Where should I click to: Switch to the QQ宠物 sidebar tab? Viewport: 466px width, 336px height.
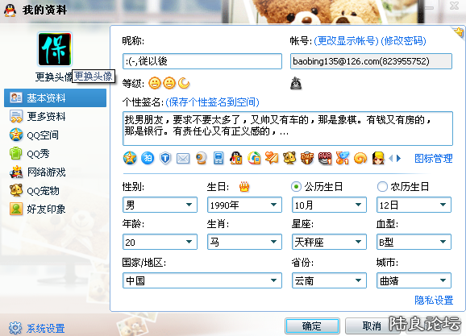click(x=56, y=191)
